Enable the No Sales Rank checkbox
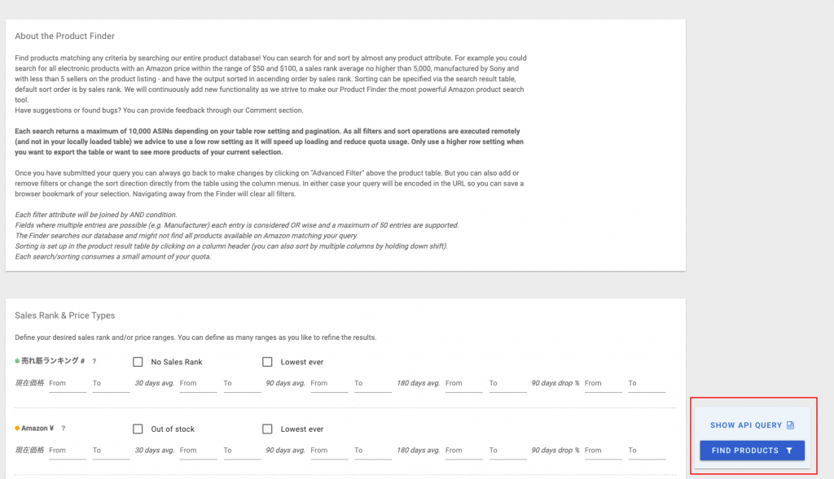Viewport: 834px width, 479px height. pyautogui.click(x=138, y=362)
